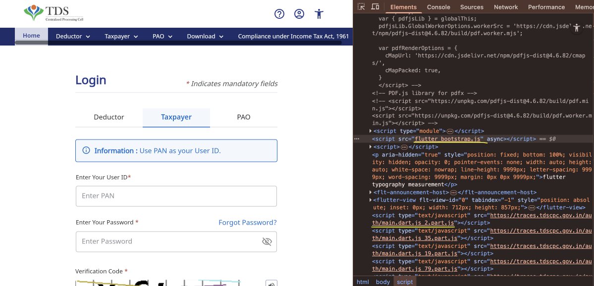Open the accessibility figure icon in the site header
Screen dimensions: 594x286
319,14
